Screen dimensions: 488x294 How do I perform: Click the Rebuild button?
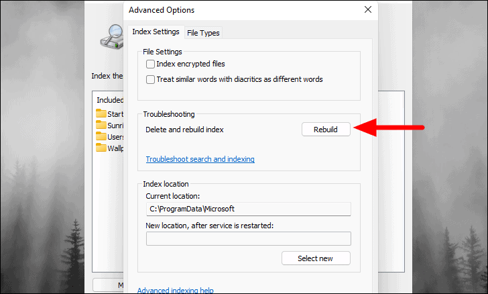coord(326,130)
